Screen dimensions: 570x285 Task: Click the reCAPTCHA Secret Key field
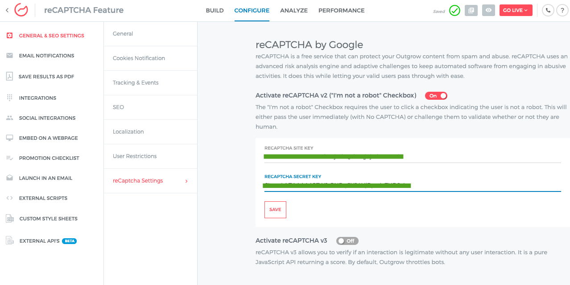(413, 185)
